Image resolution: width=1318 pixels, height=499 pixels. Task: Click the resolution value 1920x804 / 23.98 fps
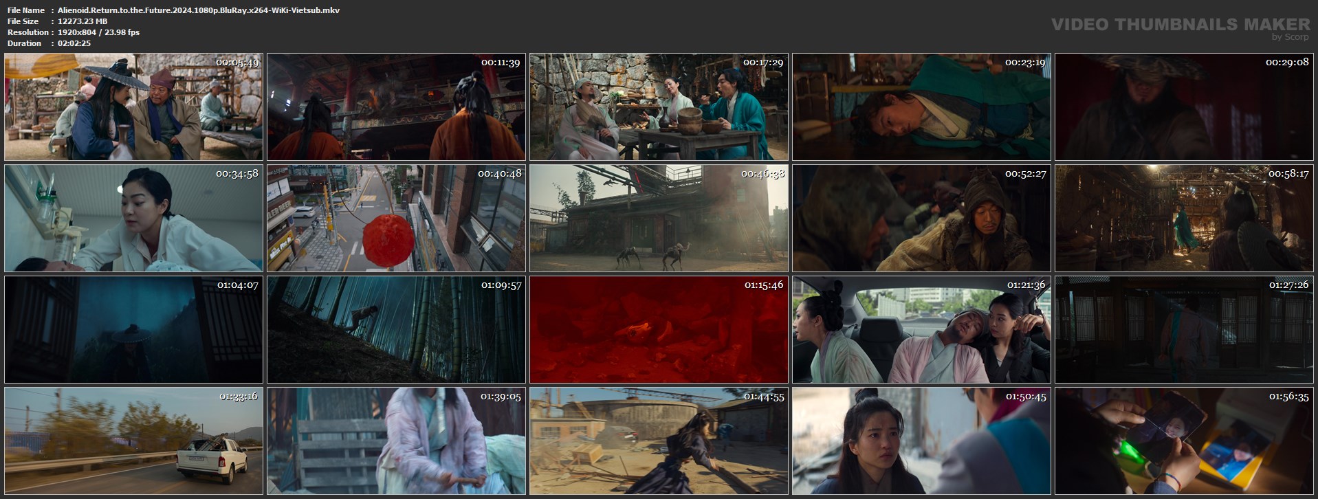coord(98,32)
